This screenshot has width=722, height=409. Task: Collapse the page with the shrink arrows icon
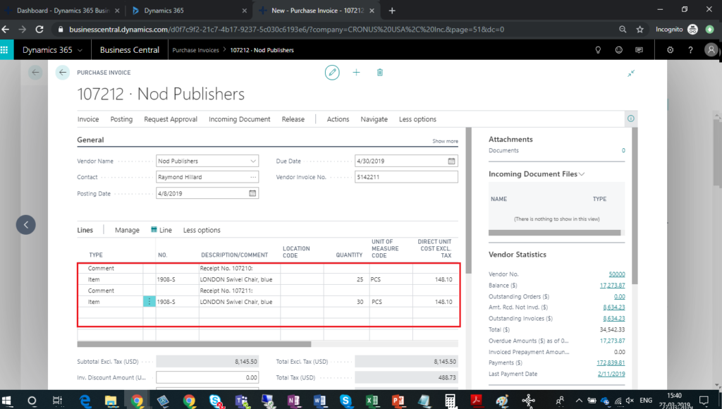(x=631, y=73)
